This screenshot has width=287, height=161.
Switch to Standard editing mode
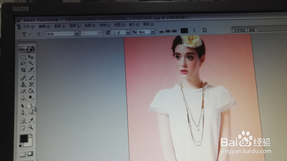(22, 154)
